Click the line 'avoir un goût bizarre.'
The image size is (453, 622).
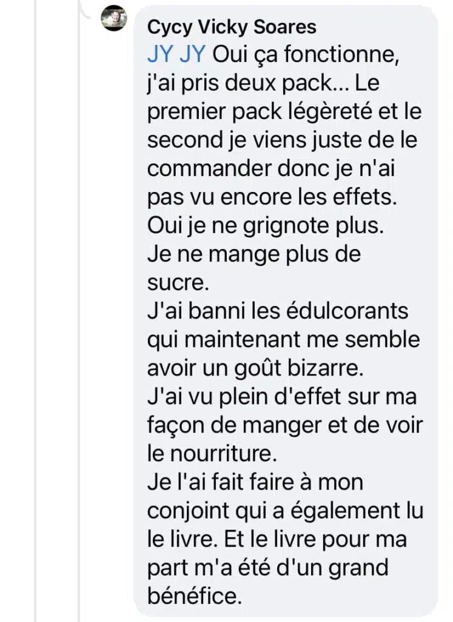(x=255, y=368)
